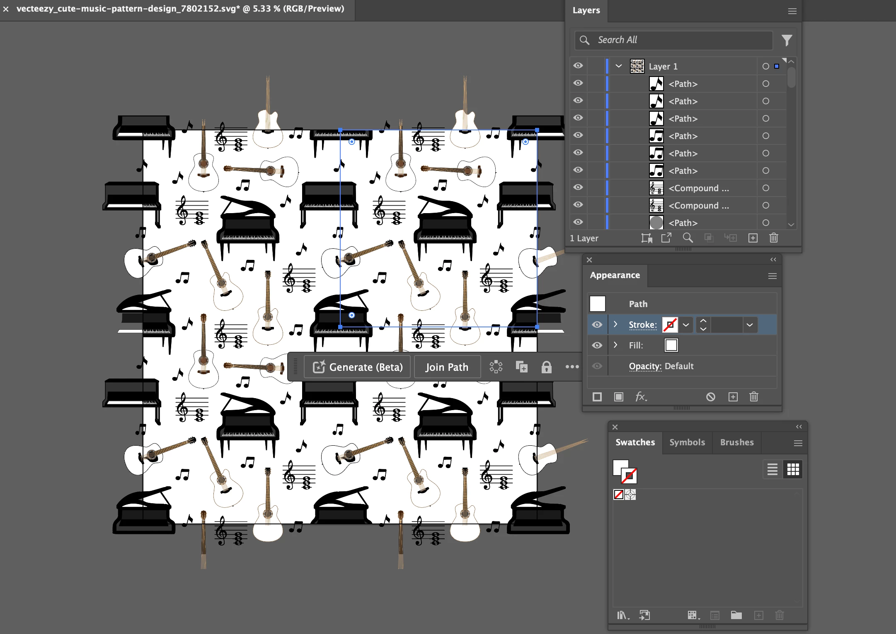
Task: Click Locate Object magnifier in Layers panel
Action: pyautogui.click(x=688, y=238)
